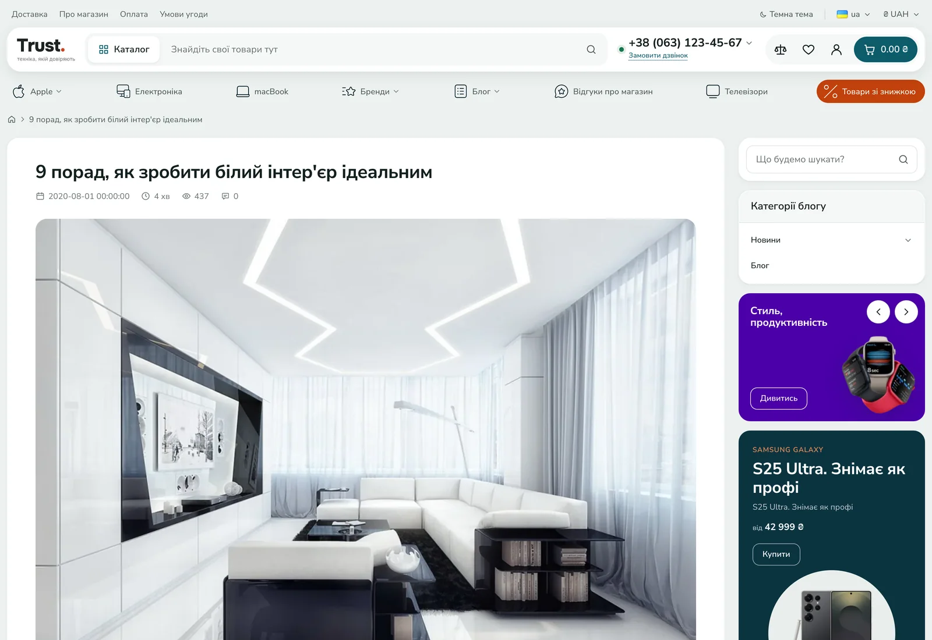Open the product comparison scales icon
This screenshot has height=640, width=932.
point(781,49)
